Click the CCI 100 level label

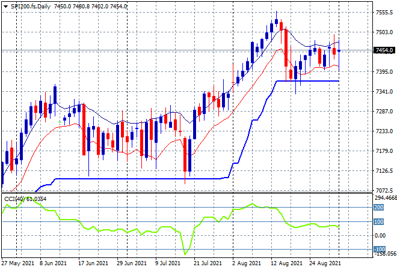click(379, 222)
